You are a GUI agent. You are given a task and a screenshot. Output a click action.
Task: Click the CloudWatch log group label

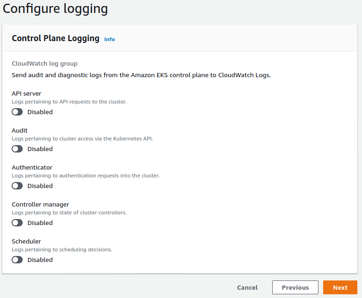tap(44, 63)
